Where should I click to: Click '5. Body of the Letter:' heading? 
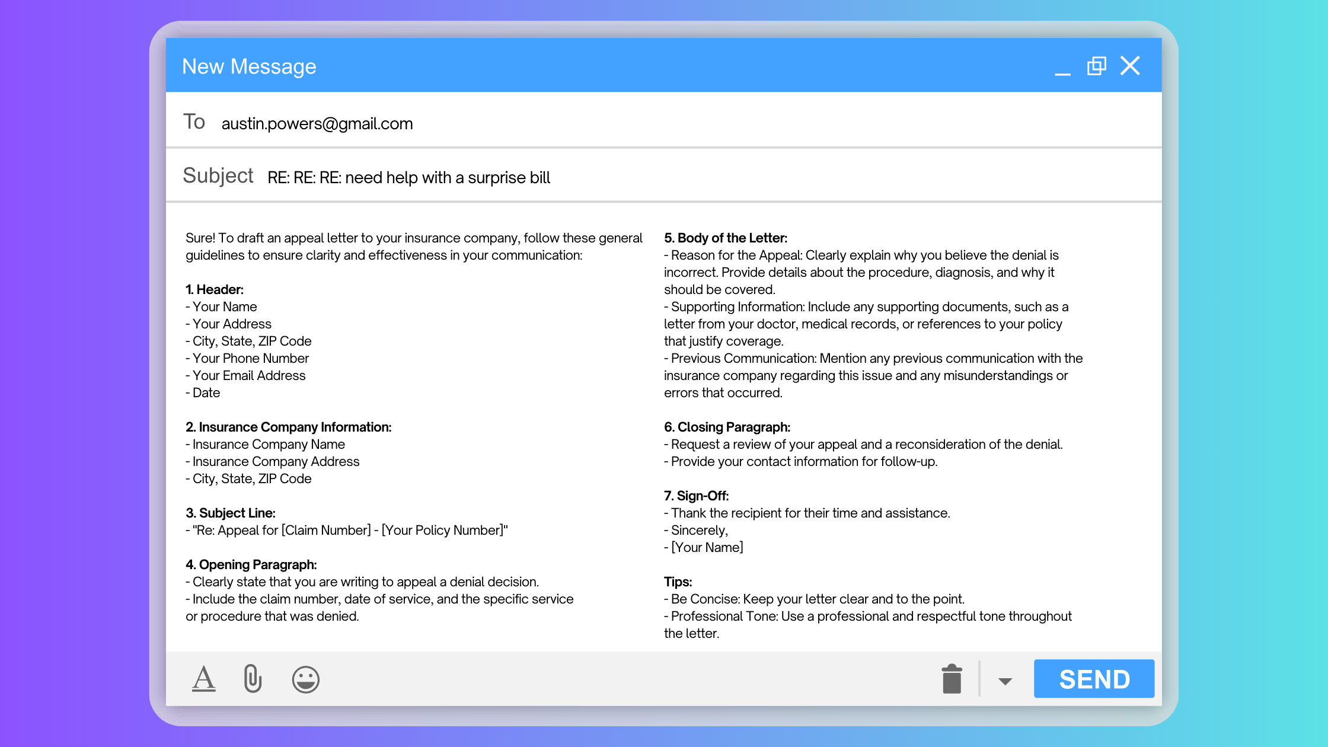coord(726,238)
